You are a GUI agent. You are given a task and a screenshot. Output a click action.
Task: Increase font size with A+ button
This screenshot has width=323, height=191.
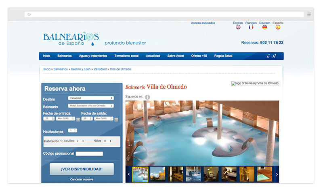(274, 56)
